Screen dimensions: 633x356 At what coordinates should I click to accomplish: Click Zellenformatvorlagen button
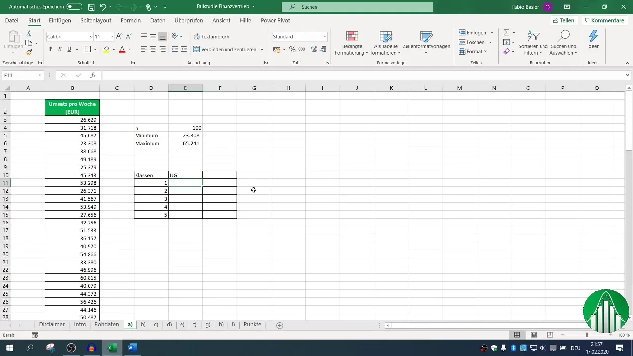426,43
